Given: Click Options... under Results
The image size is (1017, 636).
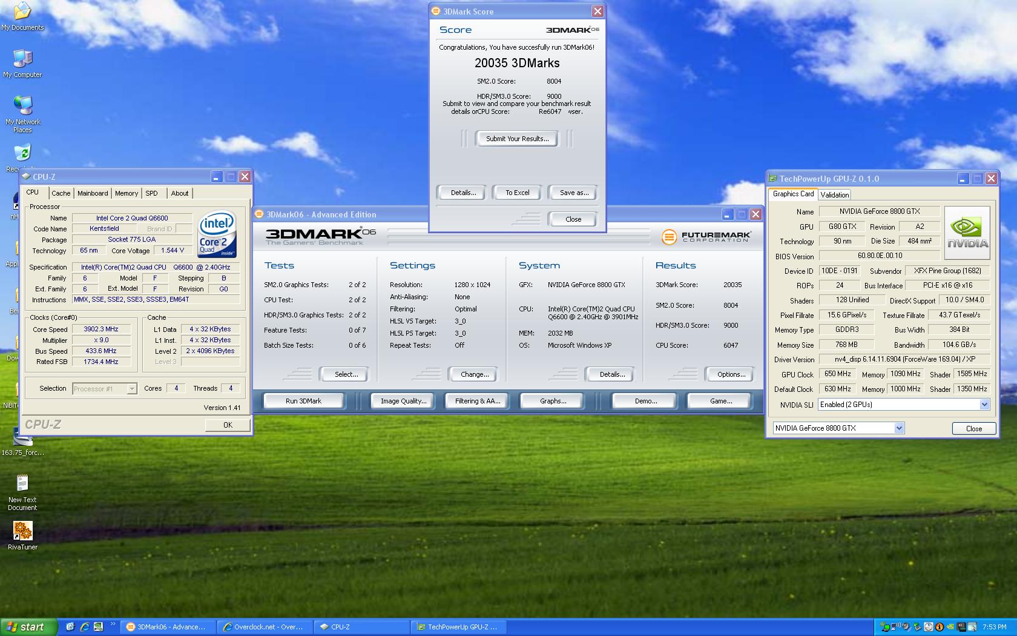Looking at the screenshot, I should click(731, 374).
